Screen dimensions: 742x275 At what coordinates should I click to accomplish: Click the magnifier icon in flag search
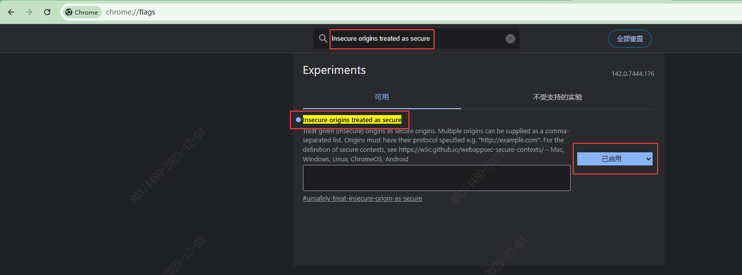323,39
